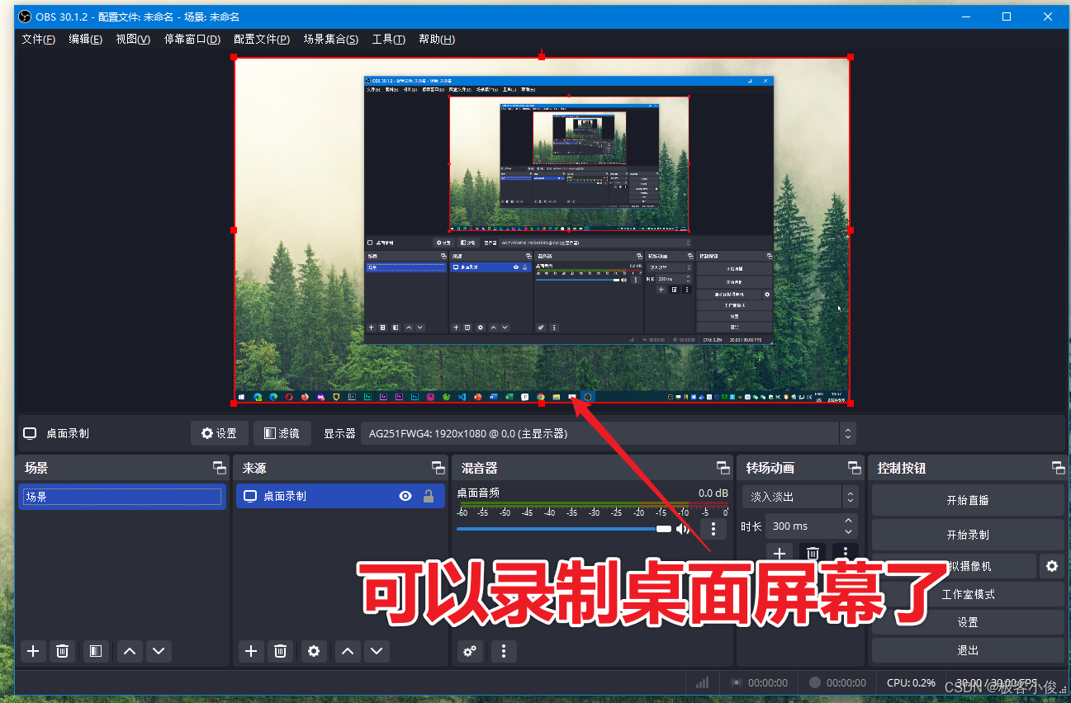Image resolution: width=1071 pixels, height=703 pixels.
Task: Open the 编辑(E) menu
Action: 85,39
